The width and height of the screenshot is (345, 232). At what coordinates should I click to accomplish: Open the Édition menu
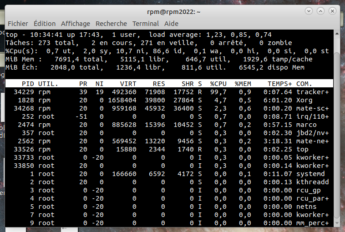[45, 24]
